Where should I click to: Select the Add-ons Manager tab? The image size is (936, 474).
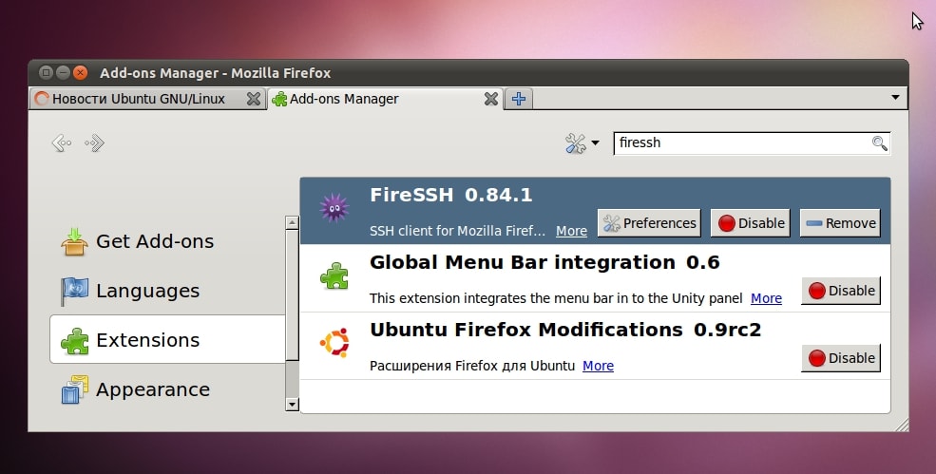point(386,99)
